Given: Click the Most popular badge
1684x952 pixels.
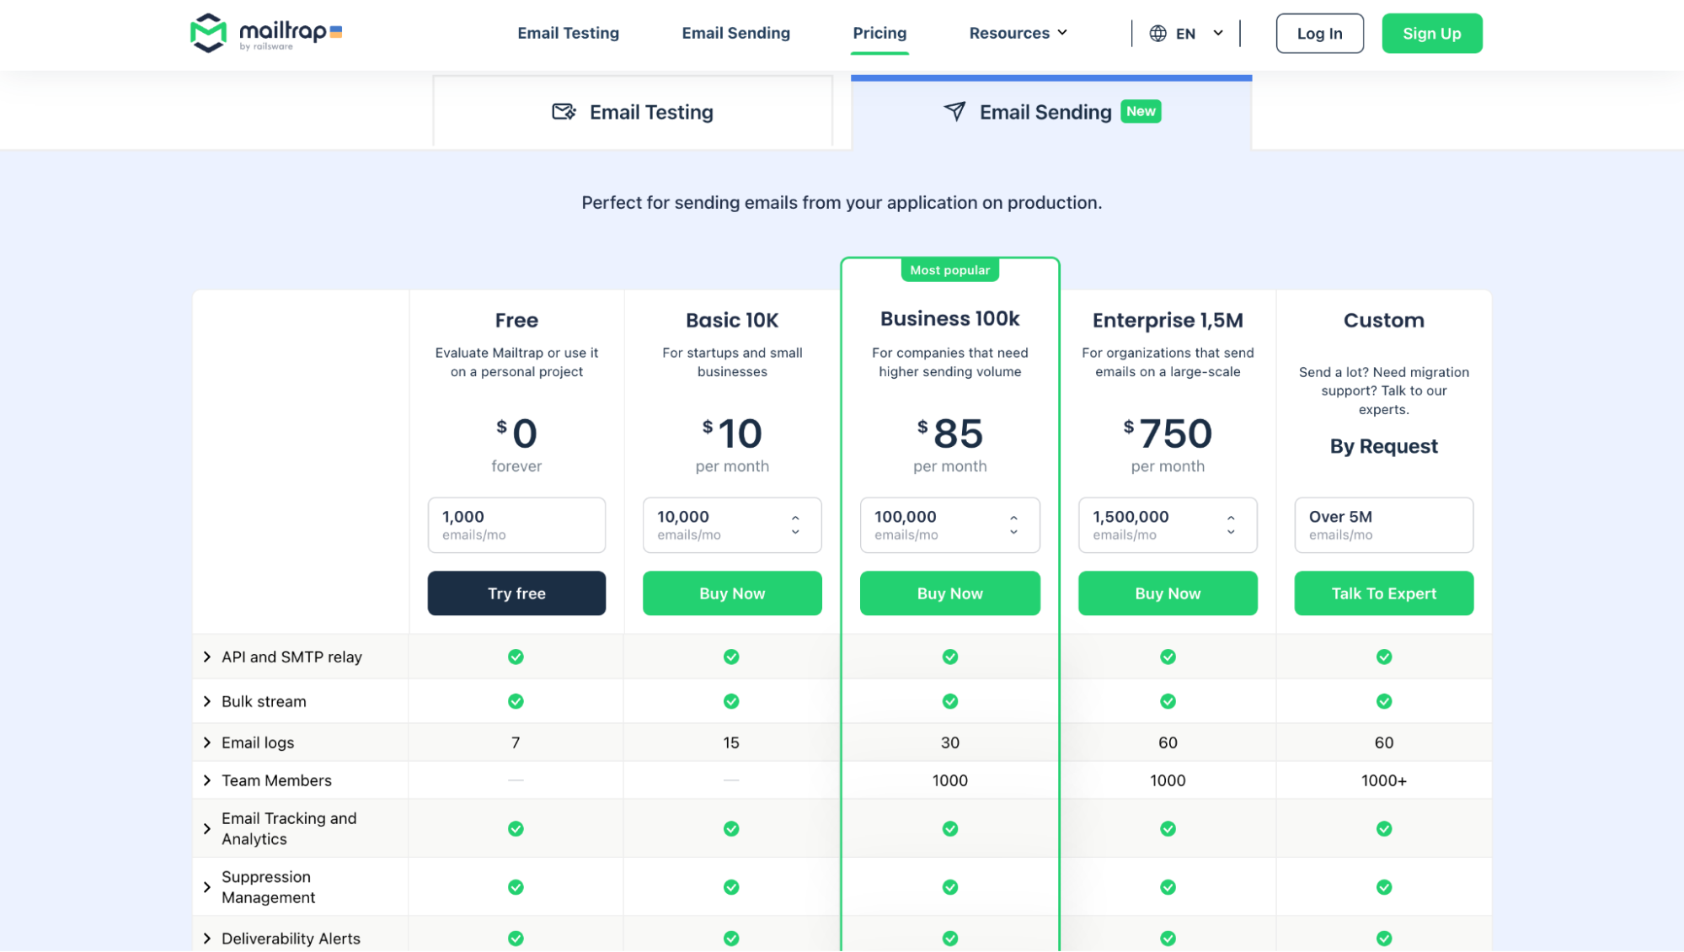Looking at the screenshot, I should [949, 270].
